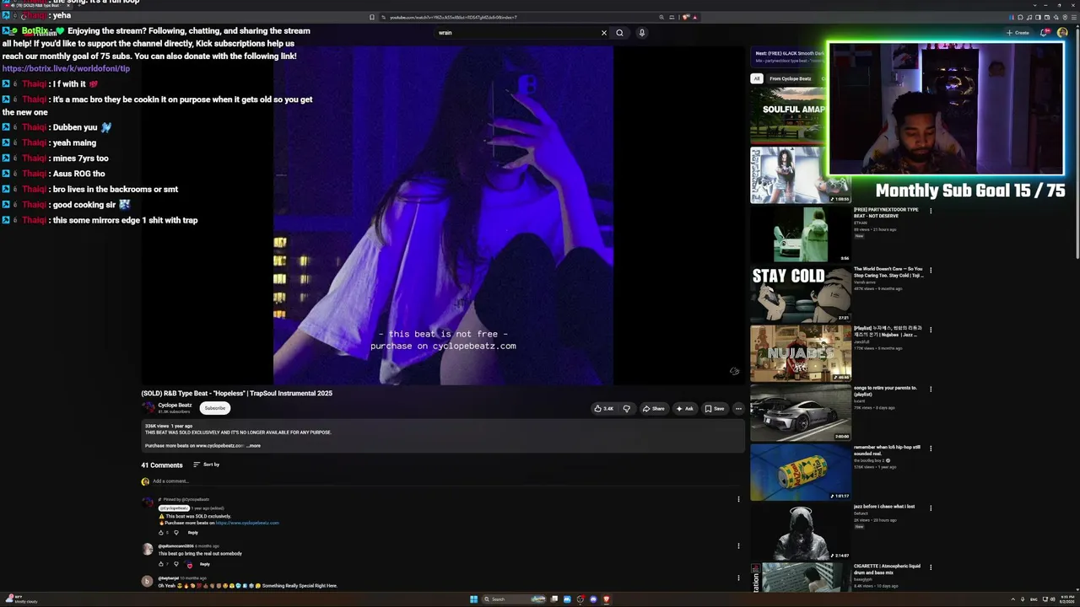
Task: Open 'songs to retire your parents to' thumbnail
Action: [x=801, y=413]
